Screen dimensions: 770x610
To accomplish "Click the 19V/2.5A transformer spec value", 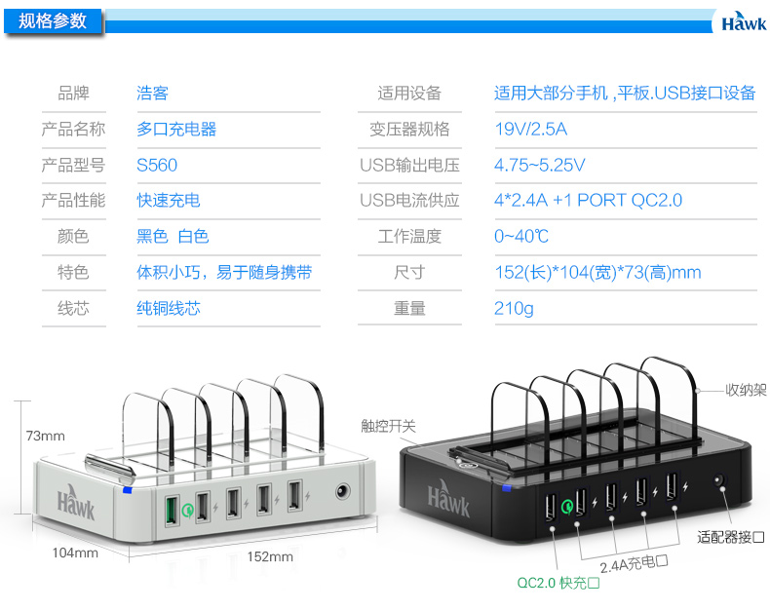I will pos(530,130).
